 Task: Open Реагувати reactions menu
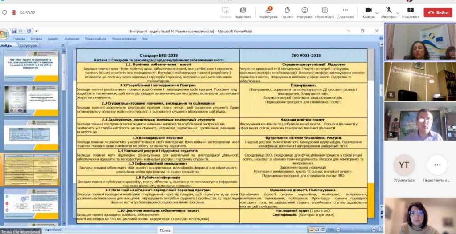point(305,12)
